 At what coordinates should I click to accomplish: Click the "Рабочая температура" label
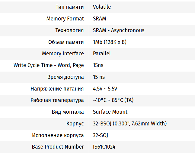pyautogui.click(x=57, y=100)
